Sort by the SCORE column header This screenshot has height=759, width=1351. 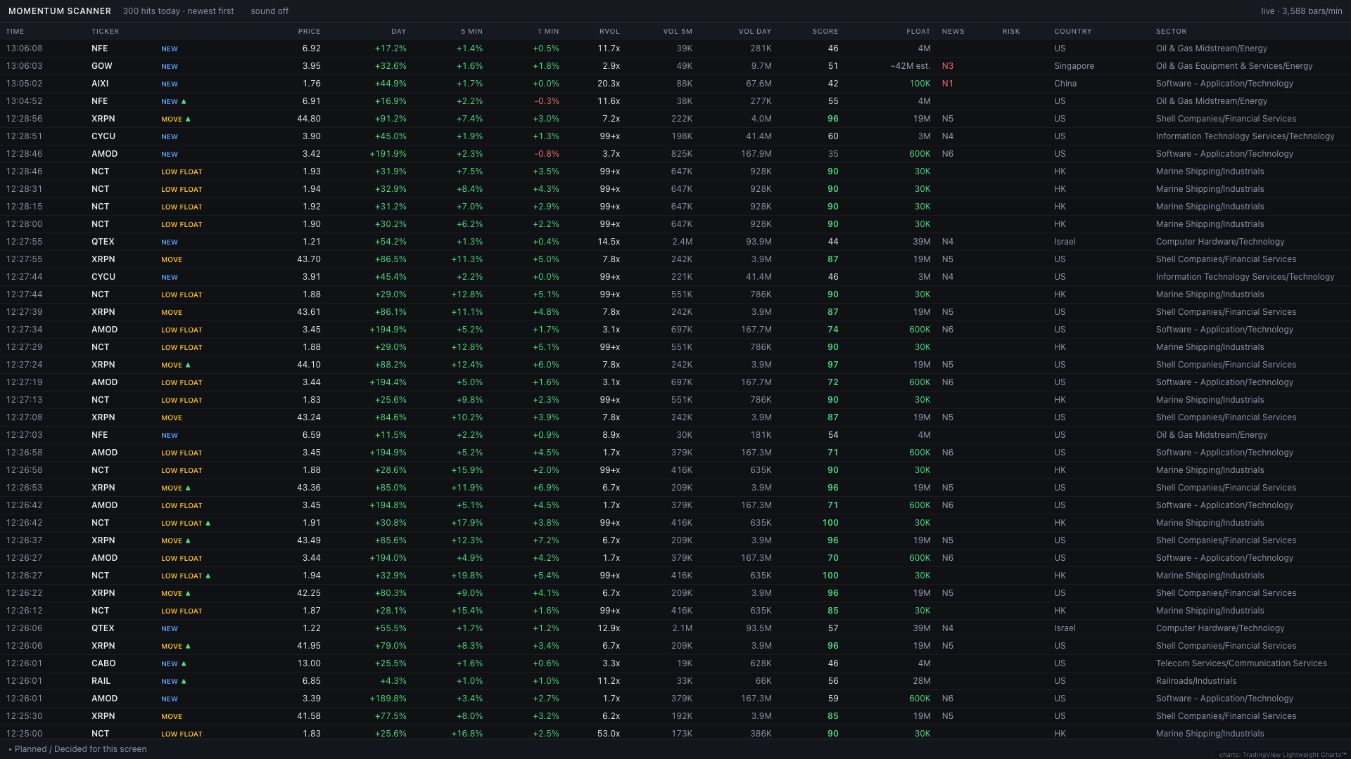click(825, 32)
